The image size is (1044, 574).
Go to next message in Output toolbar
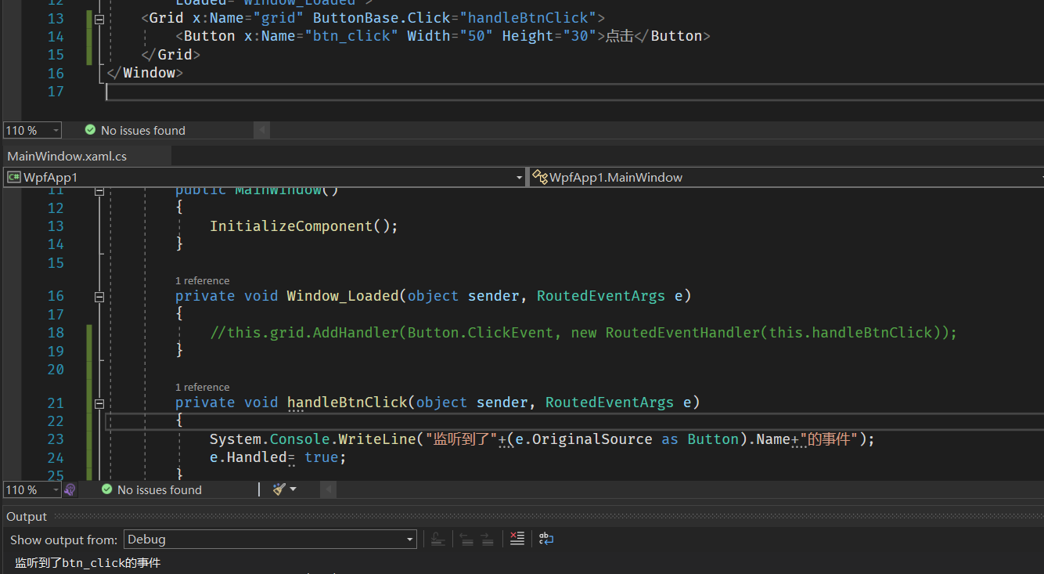(x=487, y=539)
